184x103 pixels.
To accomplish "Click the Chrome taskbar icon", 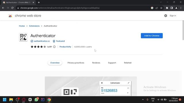I will [49, 100].
